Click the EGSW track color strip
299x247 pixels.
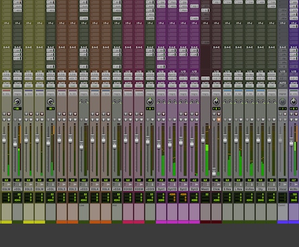[x=139, y=222]
